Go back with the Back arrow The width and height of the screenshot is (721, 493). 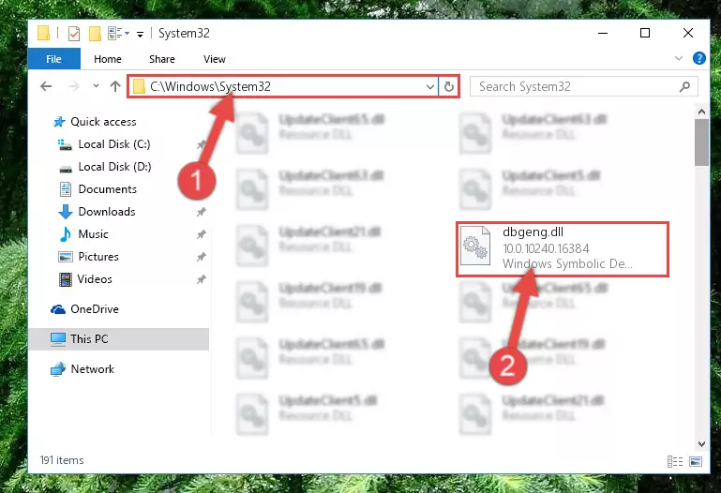coord(46,86)
